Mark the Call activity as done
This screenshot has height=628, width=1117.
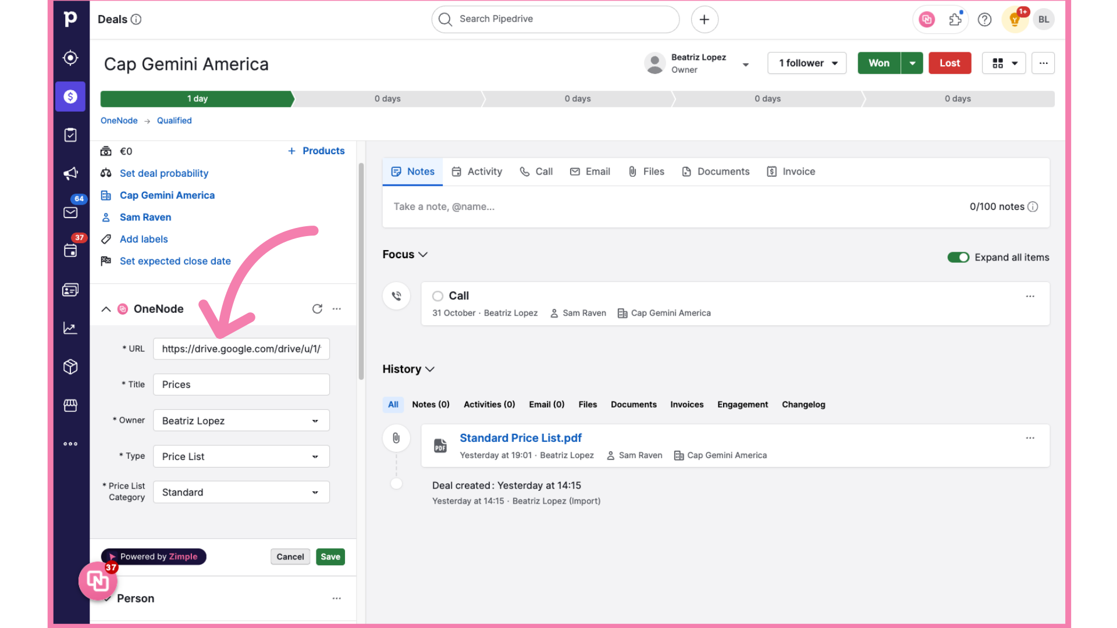pos(437,296)
